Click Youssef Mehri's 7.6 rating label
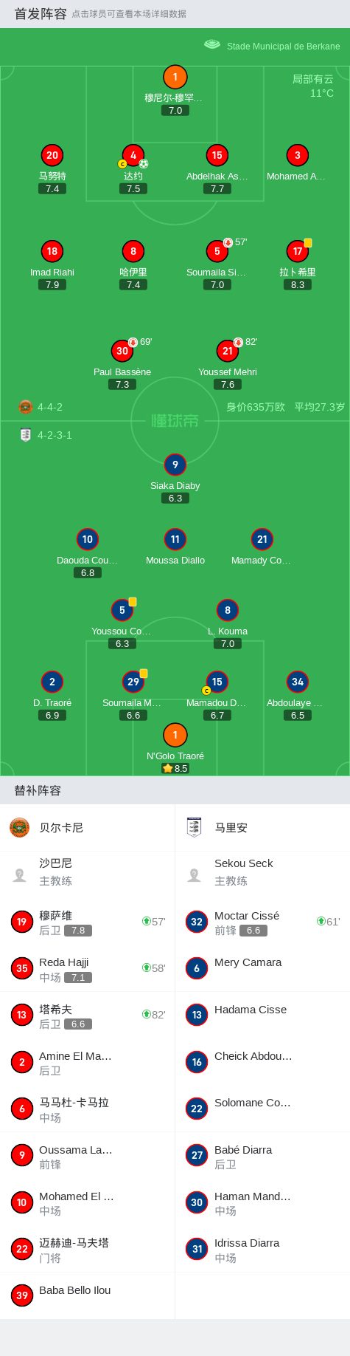The image size is (350, 1356). click(228, 384)
